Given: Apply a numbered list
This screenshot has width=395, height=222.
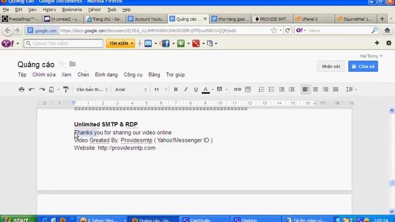Looking at the screenshot, I should (x=261, y=89).
